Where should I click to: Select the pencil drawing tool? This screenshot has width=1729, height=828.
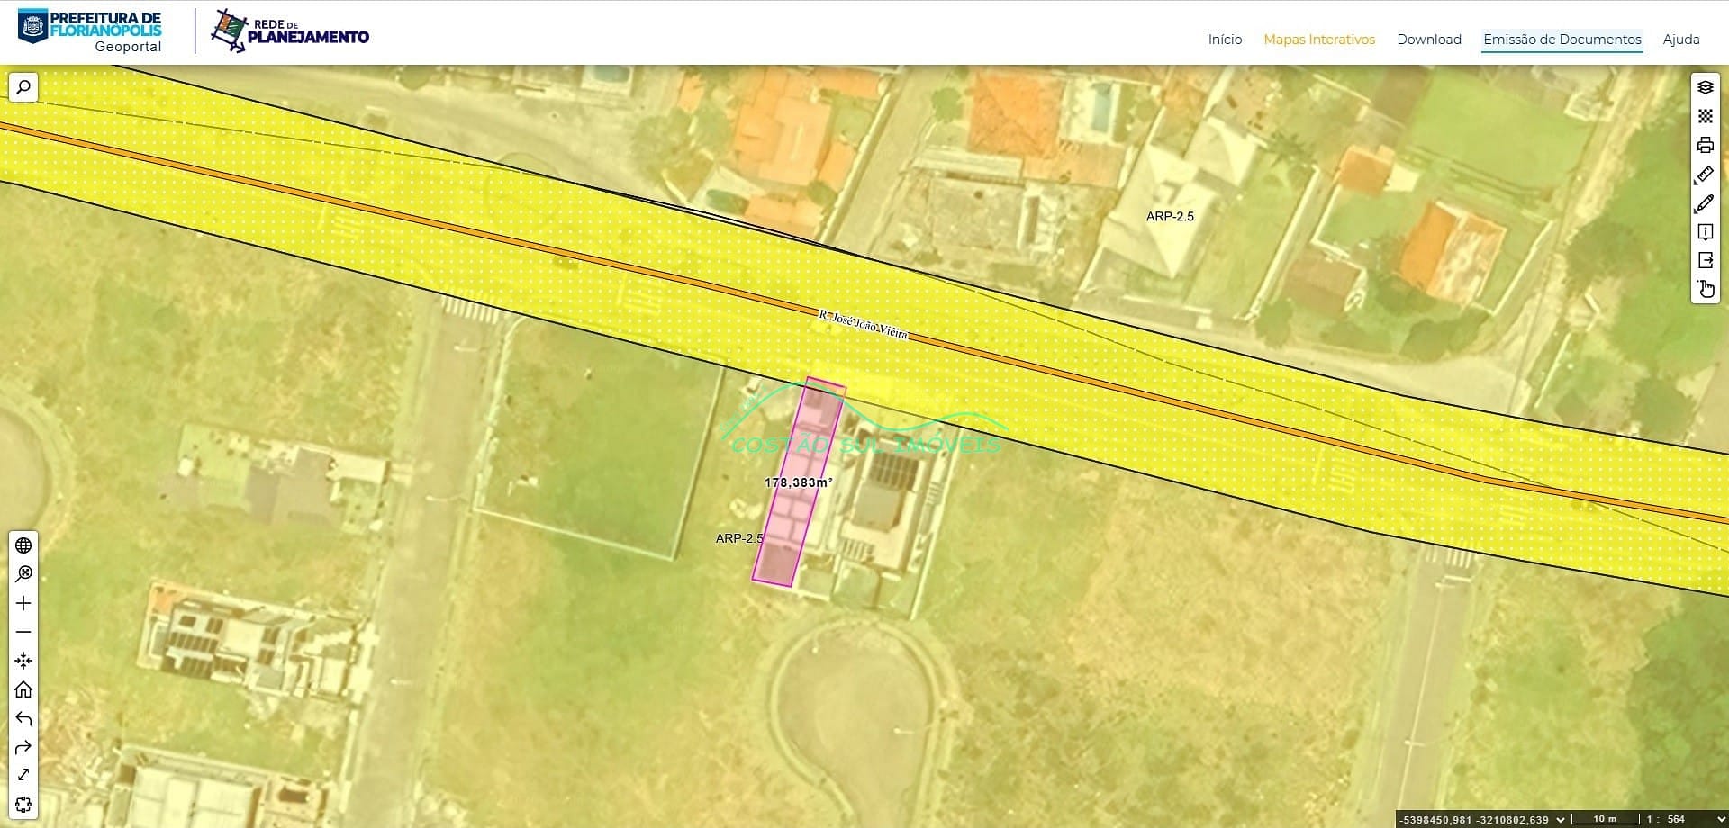point(1705,203)
